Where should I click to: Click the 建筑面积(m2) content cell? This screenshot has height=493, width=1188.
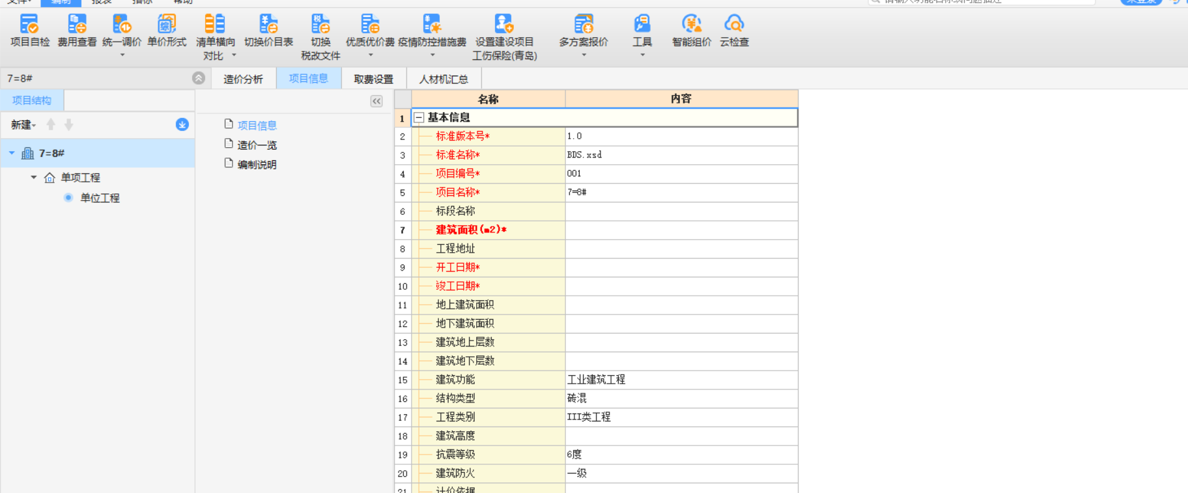(681, 230)
